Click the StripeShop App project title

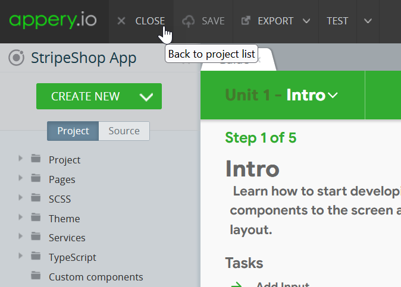tap(84, 58)
